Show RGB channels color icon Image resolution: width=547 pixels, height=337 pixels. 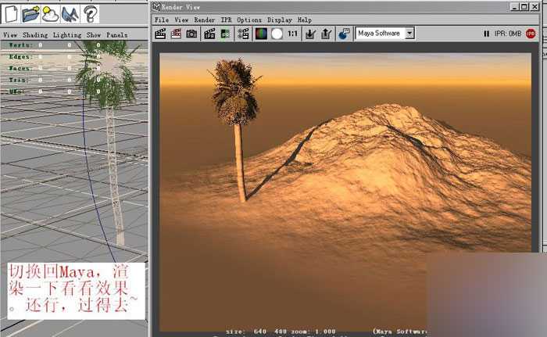click(x=261, y=34)
